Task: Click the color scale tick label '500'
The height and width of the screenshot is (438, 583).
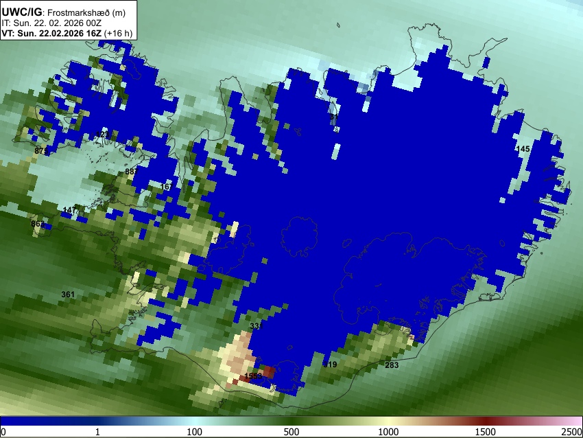Action: 291,432
